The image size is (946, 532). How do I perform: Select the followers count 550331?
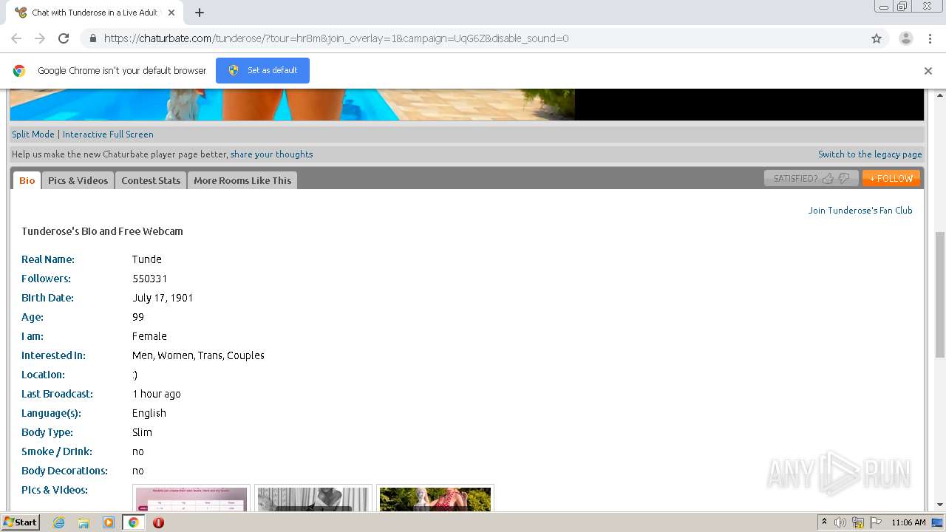[150, 279]
